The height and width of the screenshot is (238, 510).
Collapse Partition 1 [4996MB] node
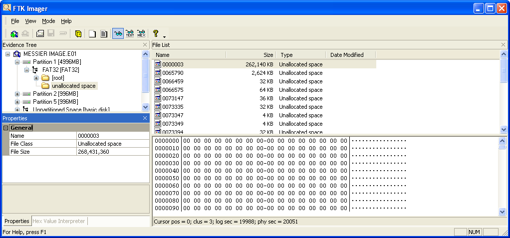17,62
